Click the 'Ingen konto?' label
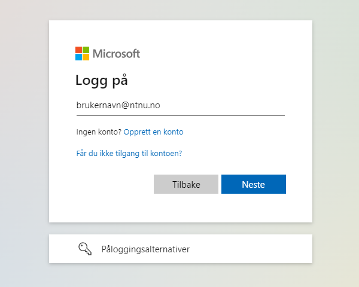The image size is (359, 287). (99, 132)
